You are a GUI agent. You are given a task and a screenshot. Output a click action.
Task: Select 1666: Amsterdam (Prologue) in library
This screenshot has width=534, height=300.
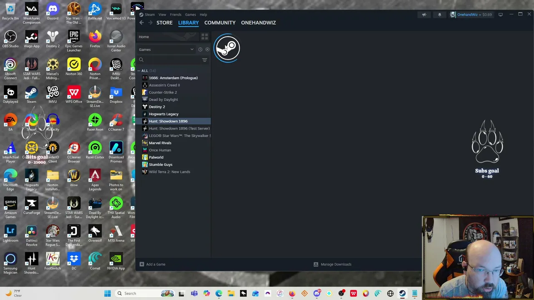174,78
